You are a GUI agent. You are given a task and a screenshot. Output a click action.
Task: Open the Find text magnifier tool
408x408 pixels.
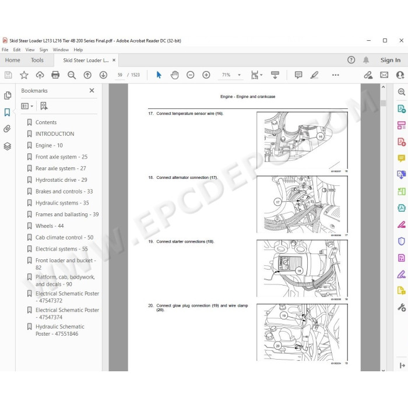72,75
